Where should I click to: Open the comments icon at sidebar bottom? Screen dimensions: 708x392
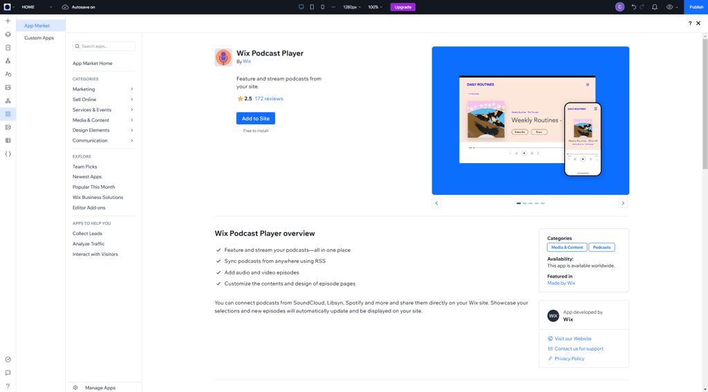pyautogui.click(x=8, y=373)
